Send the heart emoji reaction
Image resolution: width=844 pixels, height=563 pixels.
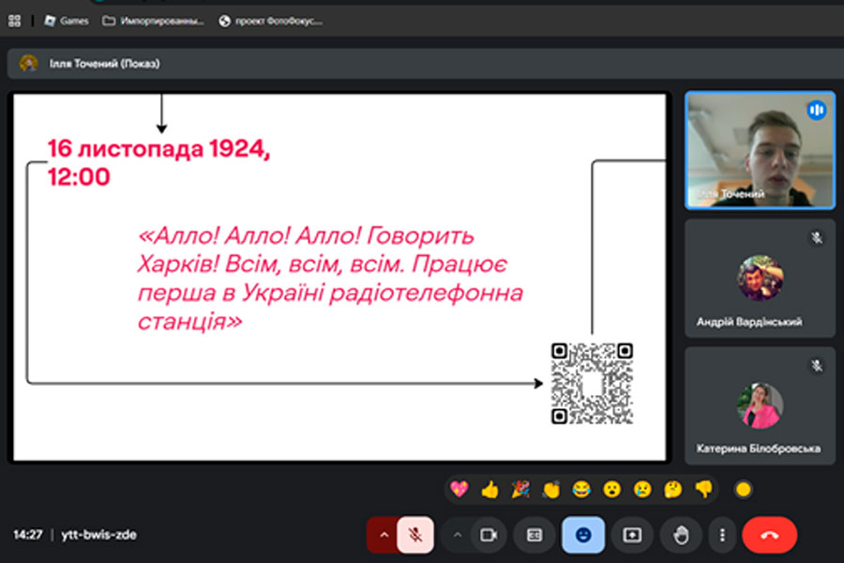coord(459,489)
